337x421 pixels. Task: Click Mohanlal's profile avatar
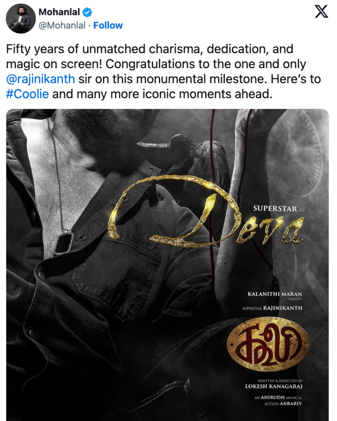point(21,19)
